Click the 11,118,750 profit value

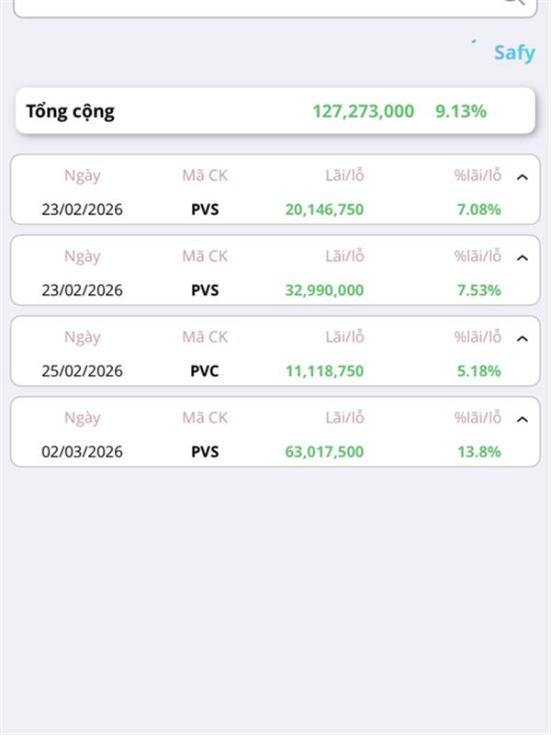[x=324, y=371]
